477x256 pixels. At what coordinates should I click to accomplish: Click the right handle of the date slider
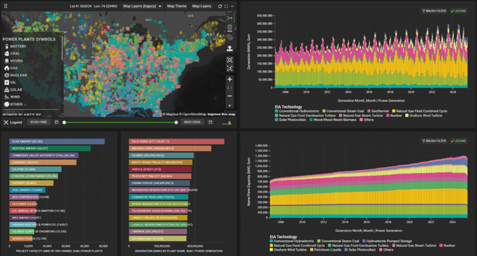coord(176,122)
